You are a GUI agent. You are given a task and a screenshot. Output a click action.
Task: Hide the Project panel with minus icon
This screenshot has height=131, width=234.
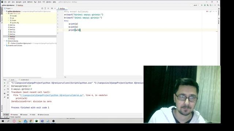coord(55,8)
